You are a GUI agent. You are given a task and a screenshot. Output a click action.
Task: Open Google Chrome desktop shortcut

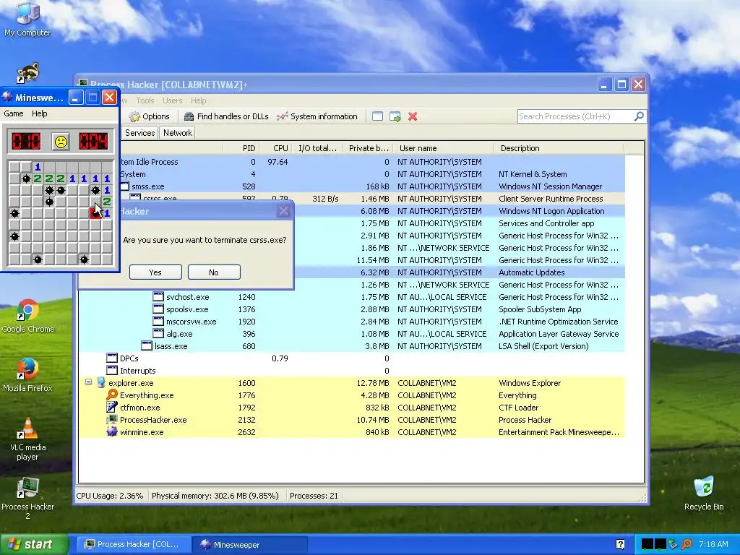click(x=28, y=317)
